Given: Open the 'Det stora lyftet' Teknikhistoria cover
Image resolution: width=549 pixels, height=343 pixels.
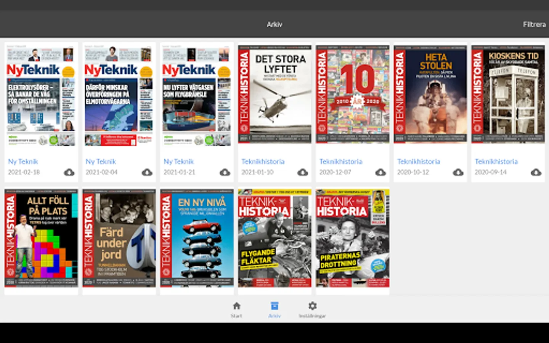Looking at the screenshot, I should pyautogui.click(x=274, y=94).
